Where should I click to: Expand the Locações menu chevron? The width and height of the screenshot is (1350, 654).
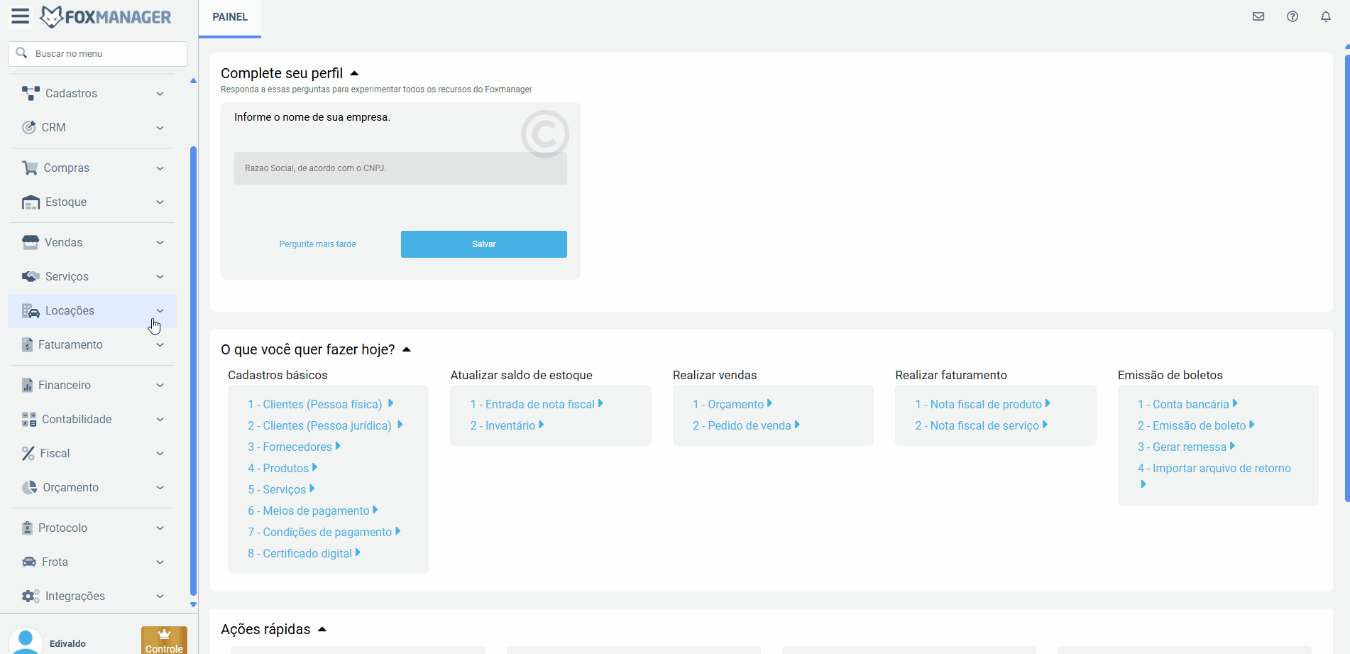click(x=160, y=311)
